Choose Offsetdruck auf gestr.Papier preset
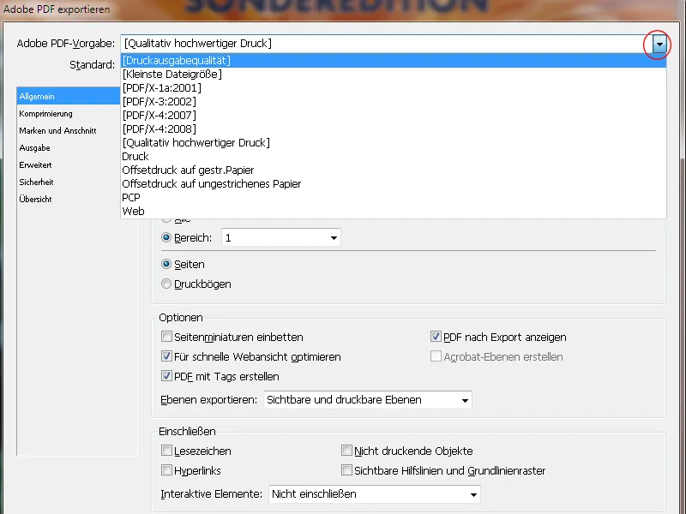Screen dimensions: 686x514 click(394, 170)
